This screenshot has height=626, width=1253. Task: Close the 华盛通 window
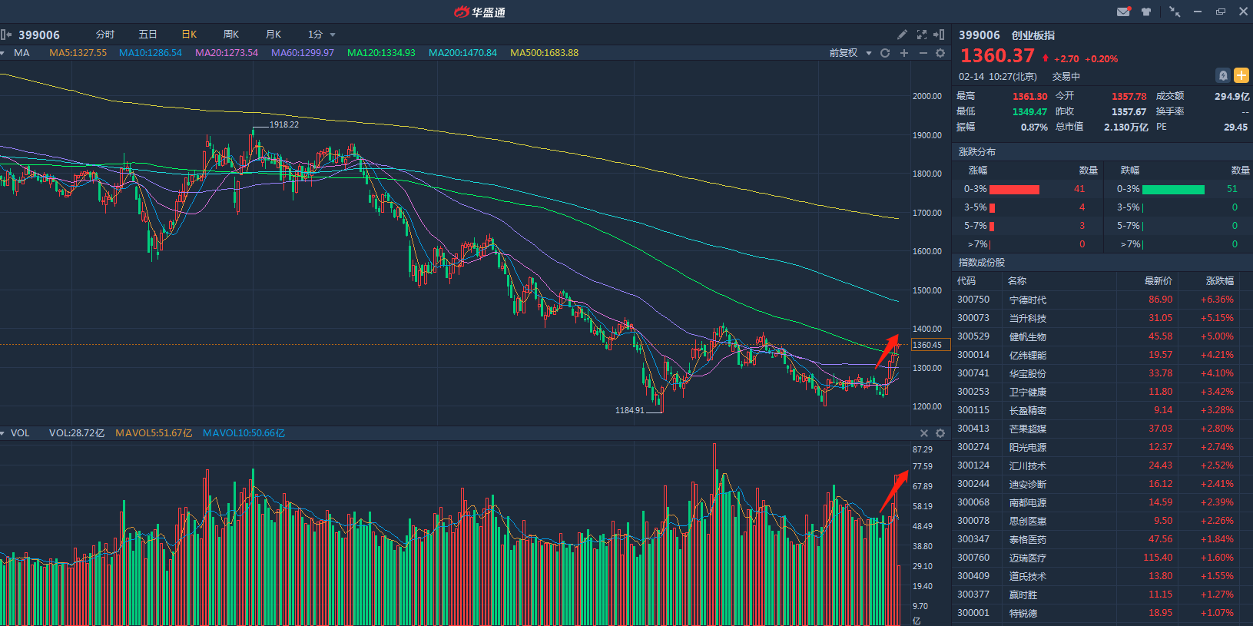[x=1244, y=12]
